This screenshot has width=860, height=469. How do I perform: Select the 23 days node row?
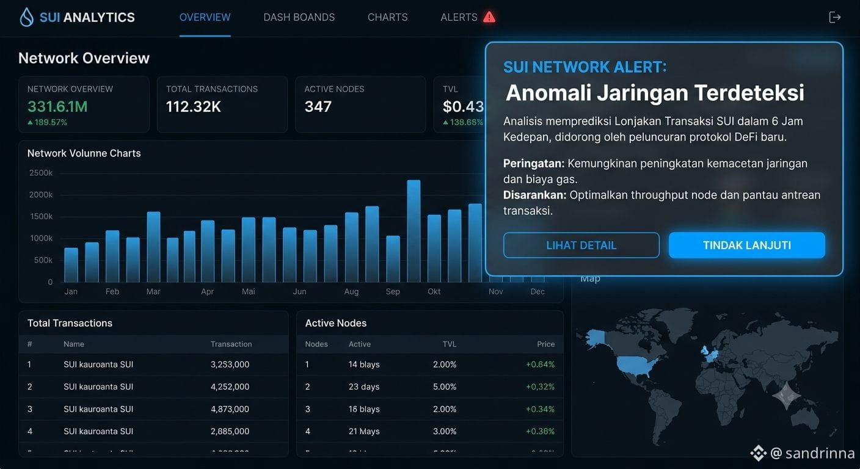430,387
